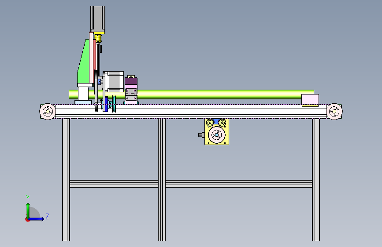
Task: Select the left table leg
Action: pyautogui.click(x=66, y=180)
